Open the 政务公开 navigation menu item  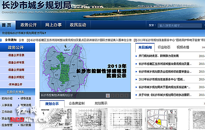[28, 25]
